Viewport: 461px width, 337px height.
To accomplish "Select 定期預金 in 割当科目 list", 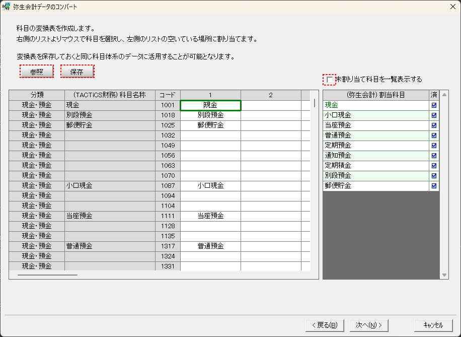I will pyautogui.click(x=376, y=146).
